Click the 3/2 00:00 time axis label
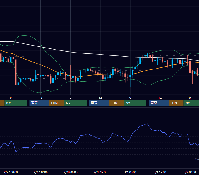199x175 pixels. [x=190, y=172]
